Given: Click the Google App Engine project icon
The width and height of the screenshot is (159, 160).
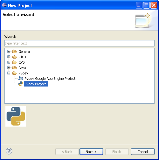Looking at the screenshot, I should coord(21,79).
